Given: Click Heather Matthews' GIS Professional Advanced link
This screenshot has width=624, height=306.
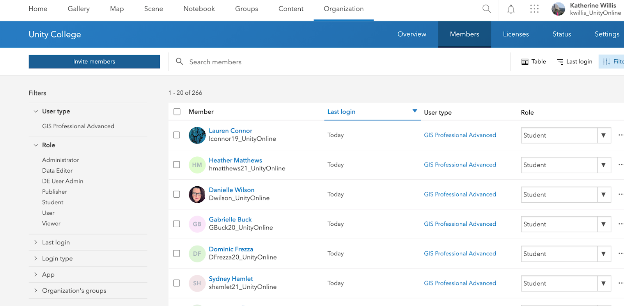Looking at the screenshot, I should 460,164.
